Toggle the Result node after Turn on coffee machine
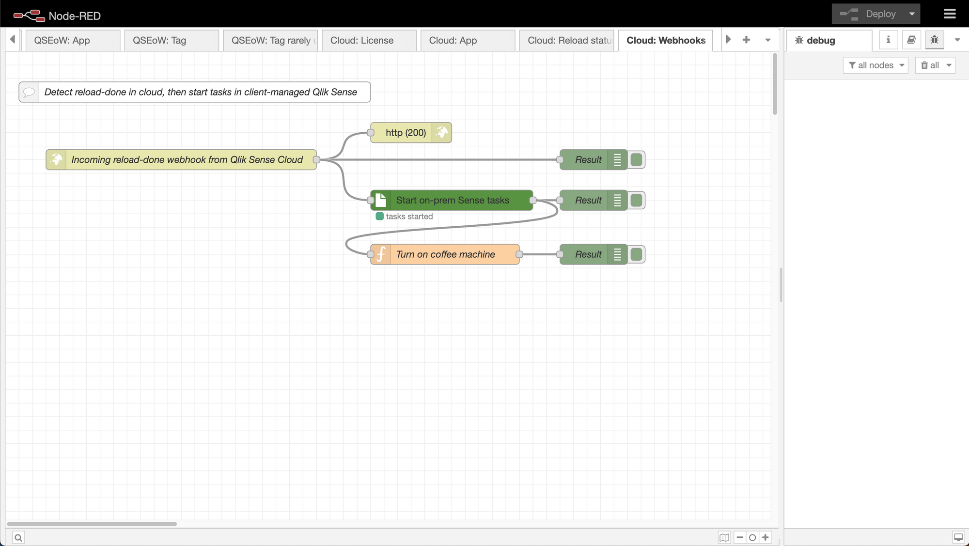 pyautogui.click(x=635, y=254)
